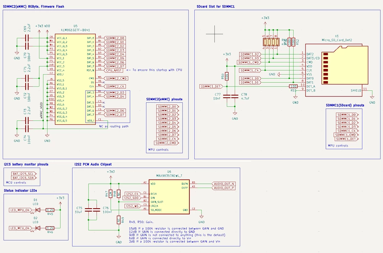This screenshot has height=253, width=383.
Task: Click GND symbol on U6 pin C2
Action: [x=202, y=219]
